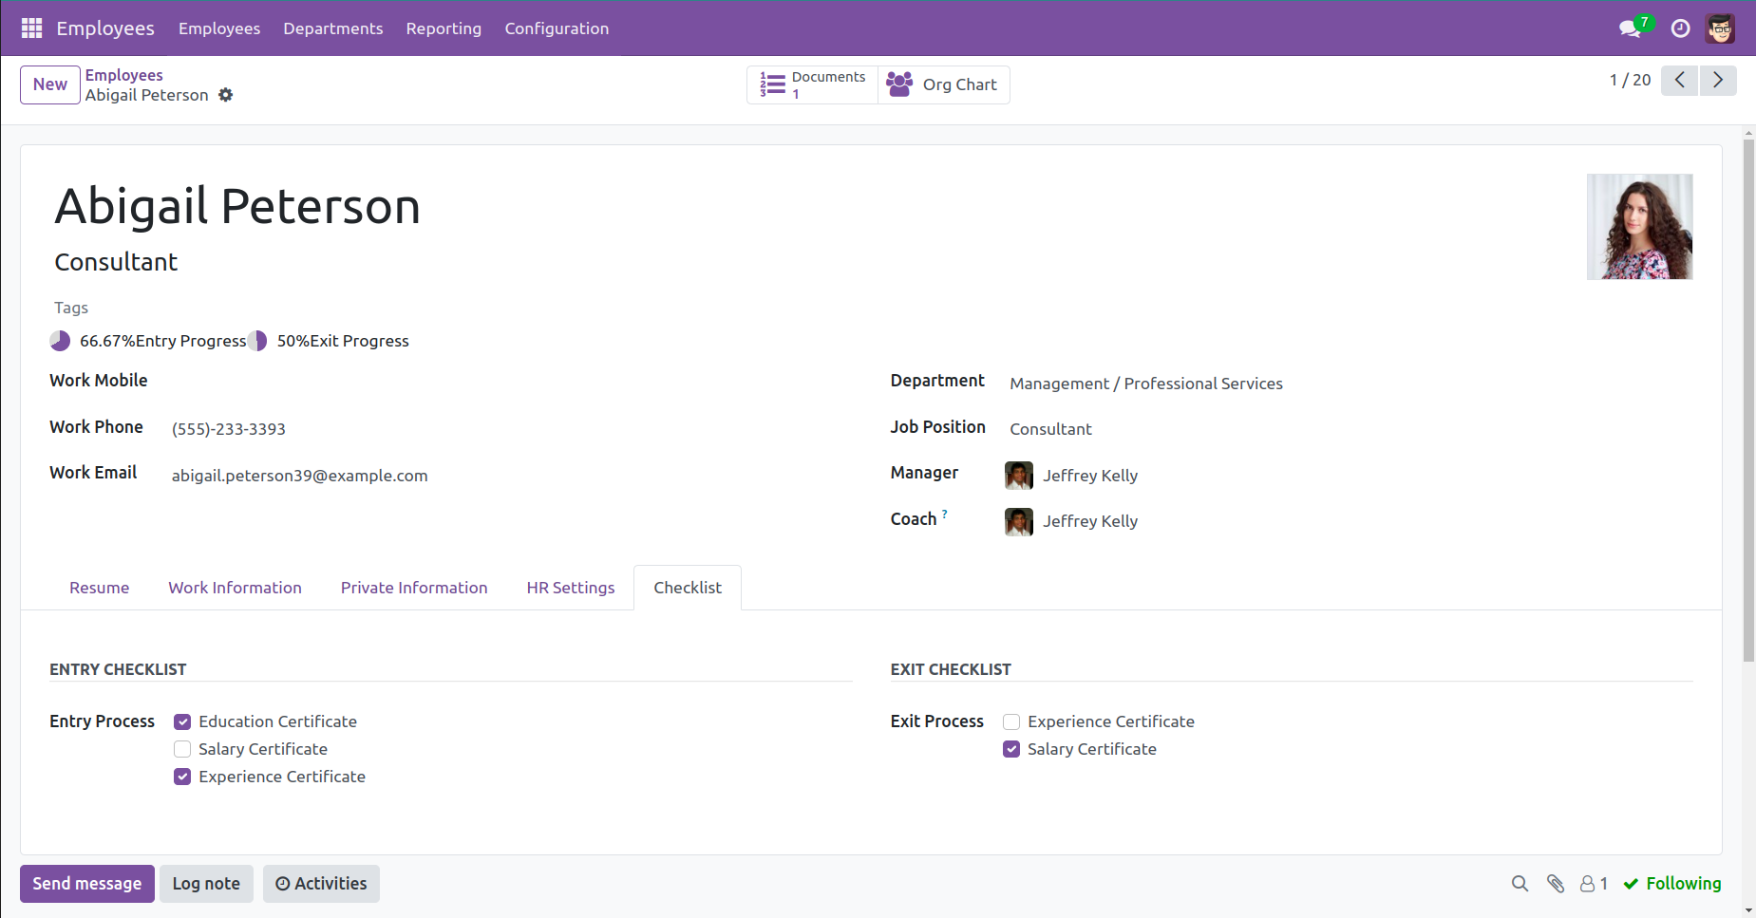Click the Employees breadcrumb link
Screen dimensions: 1756x918
pos(124,75)
